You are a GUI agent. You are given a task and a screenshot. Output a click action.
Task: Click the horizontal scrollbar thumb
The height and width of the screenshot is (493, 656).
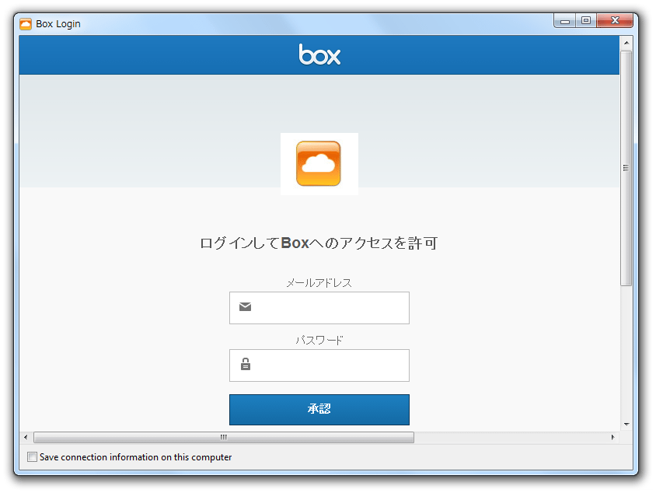[x=224, y=437]
